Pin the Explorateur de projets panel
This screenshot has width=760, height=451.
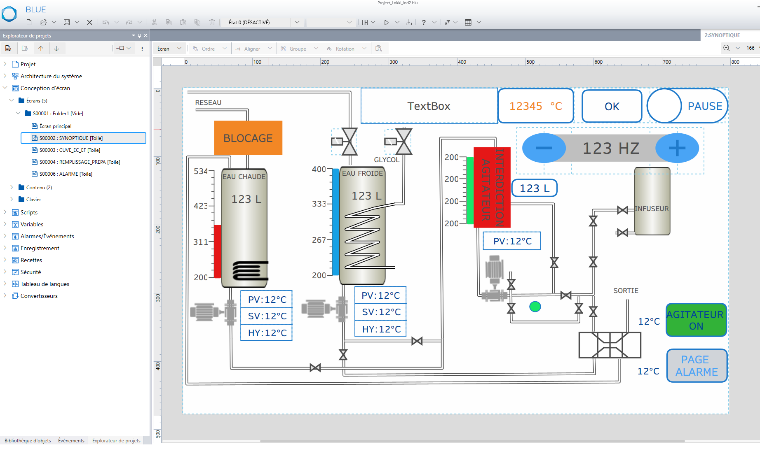click(139, 35)
